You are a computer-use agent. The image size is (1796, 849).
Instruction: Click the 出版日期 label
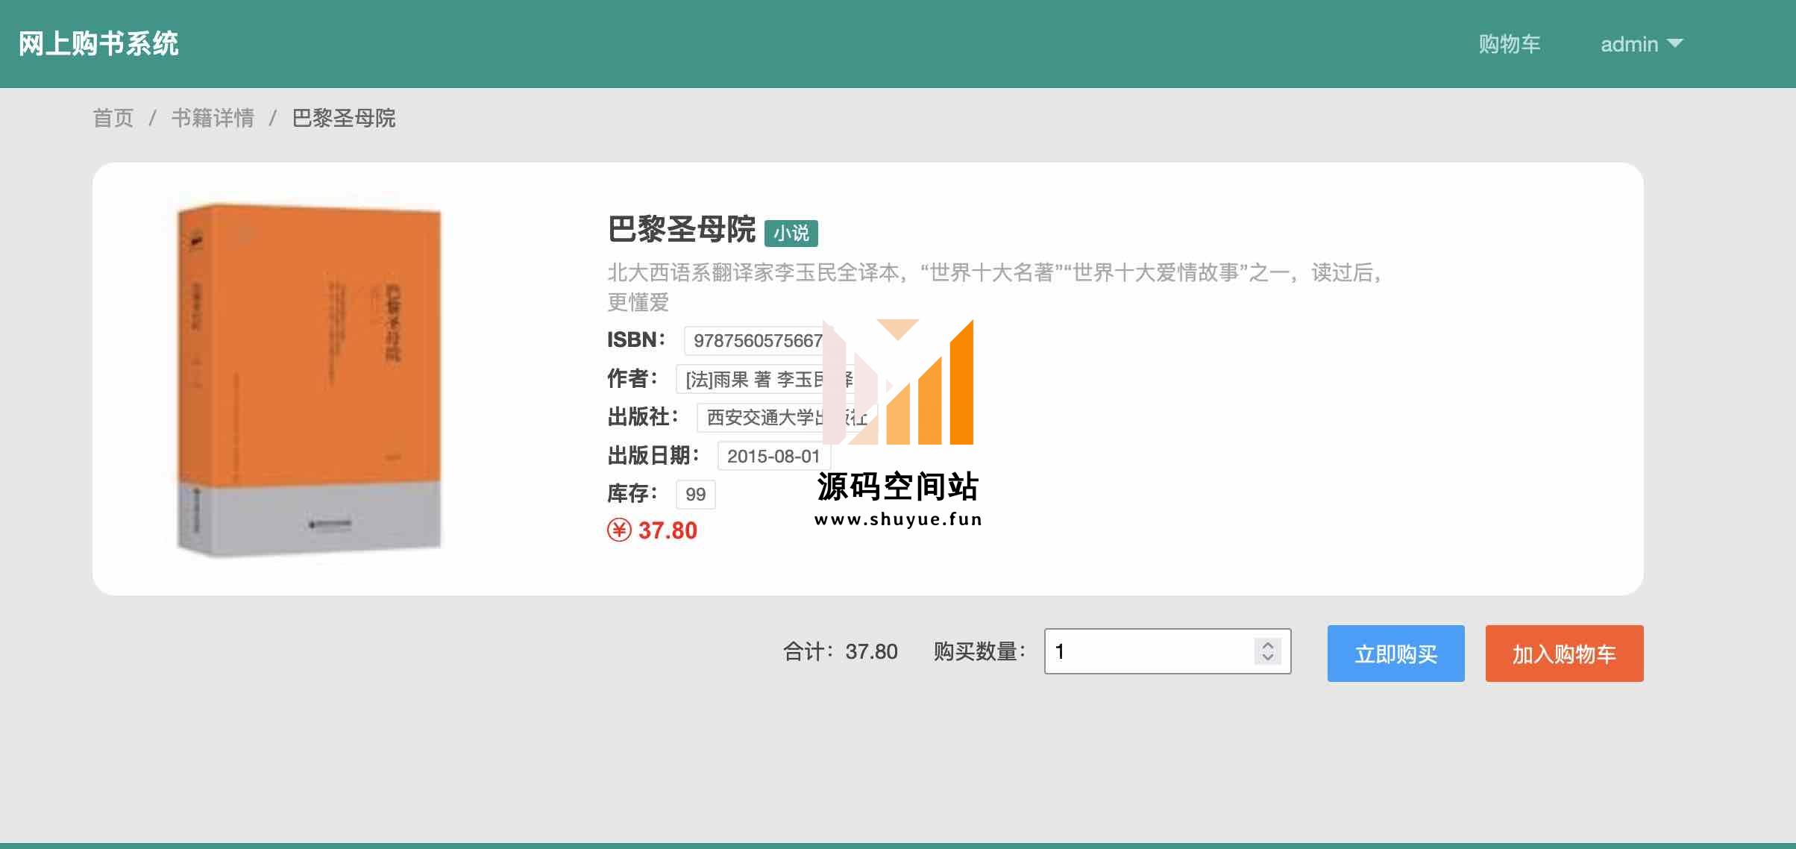point(653,455)
